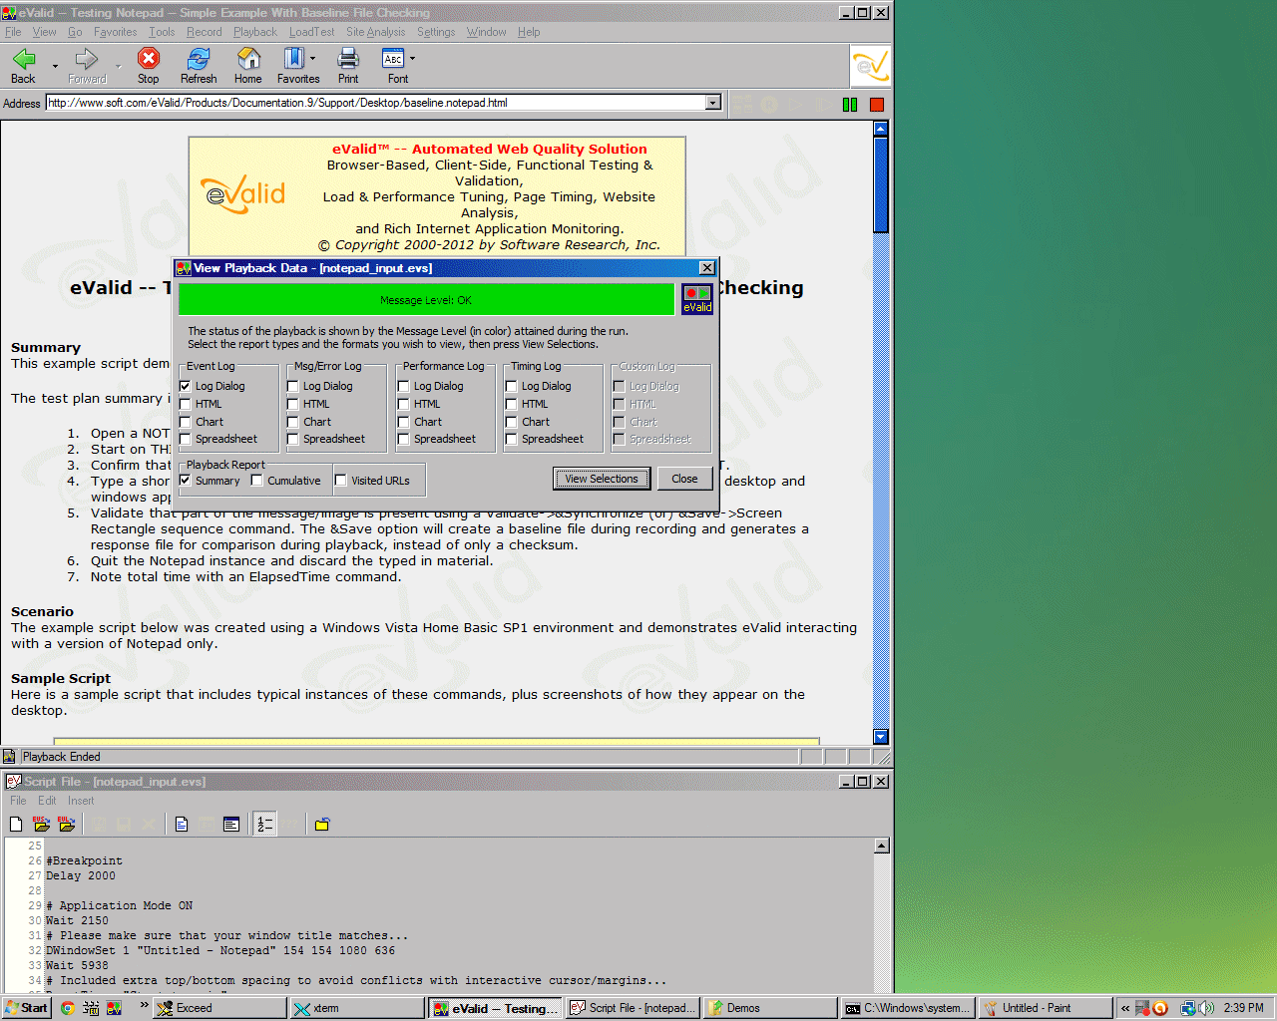The width and height of the screenshot is (1277, 1021).
Task: Click the eValid logo at toolbar right
Action: coord(870,67)
